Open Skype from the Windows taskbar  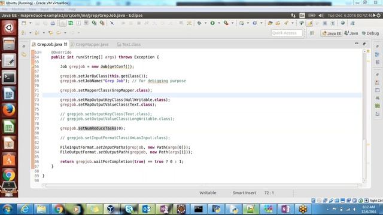[129, 209]
